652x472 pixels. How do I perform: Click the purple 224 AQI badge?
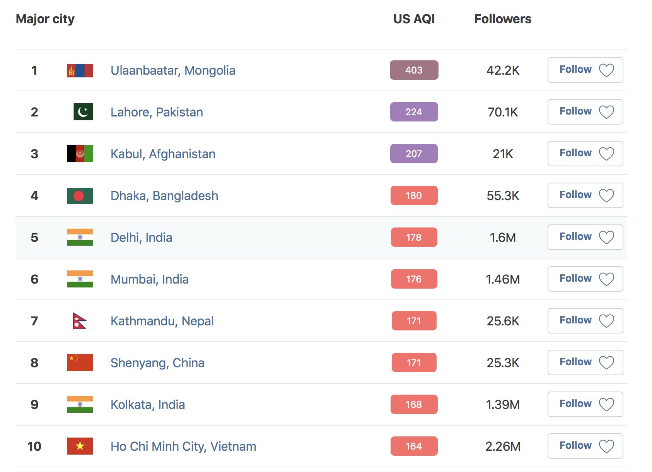[x=414, y=112]
